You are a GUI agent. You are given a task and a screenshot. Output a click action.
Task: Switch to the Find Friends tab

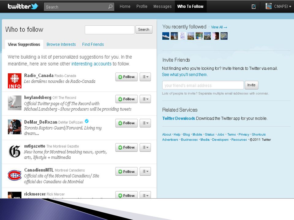pyautogui.click(x=93, y=45)
